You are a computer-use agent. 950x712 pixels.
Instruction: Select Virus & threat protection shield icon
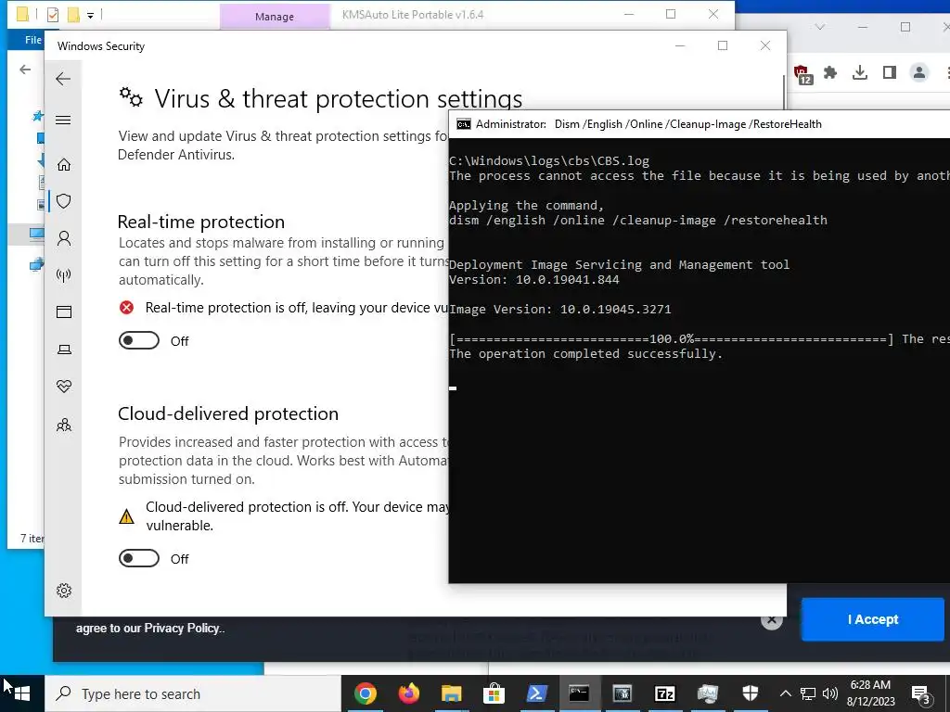pyautogui.click(x=64, y=201)
